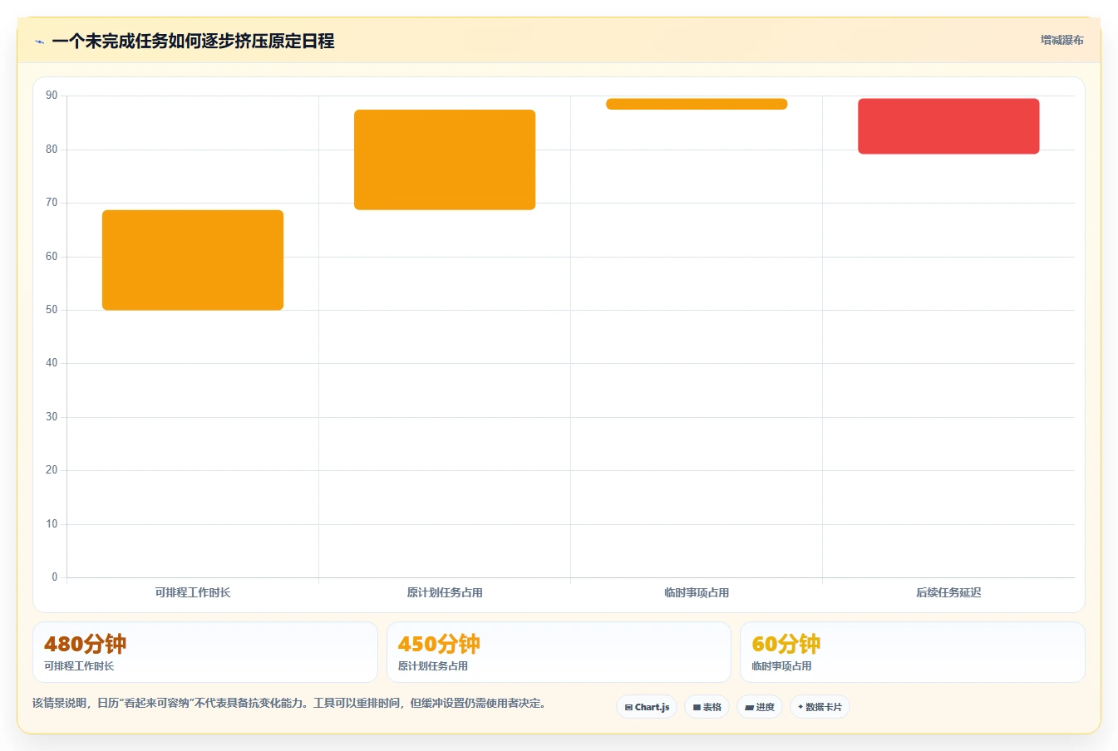Click the y-axis value 10

52,524
